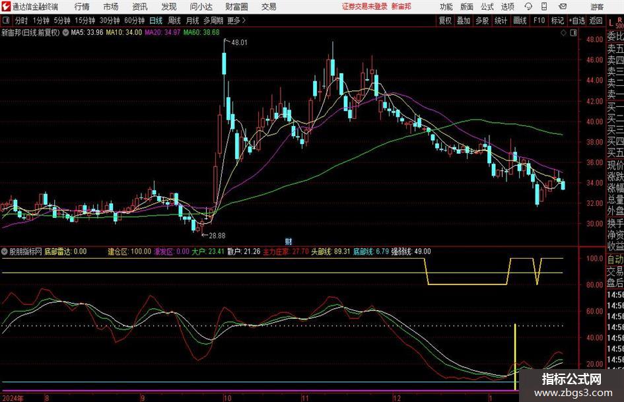The width and height of the screenshot is (624, 402).
Task: Click the MA10: 34.00 indicator label
Action: pos(123,32)
